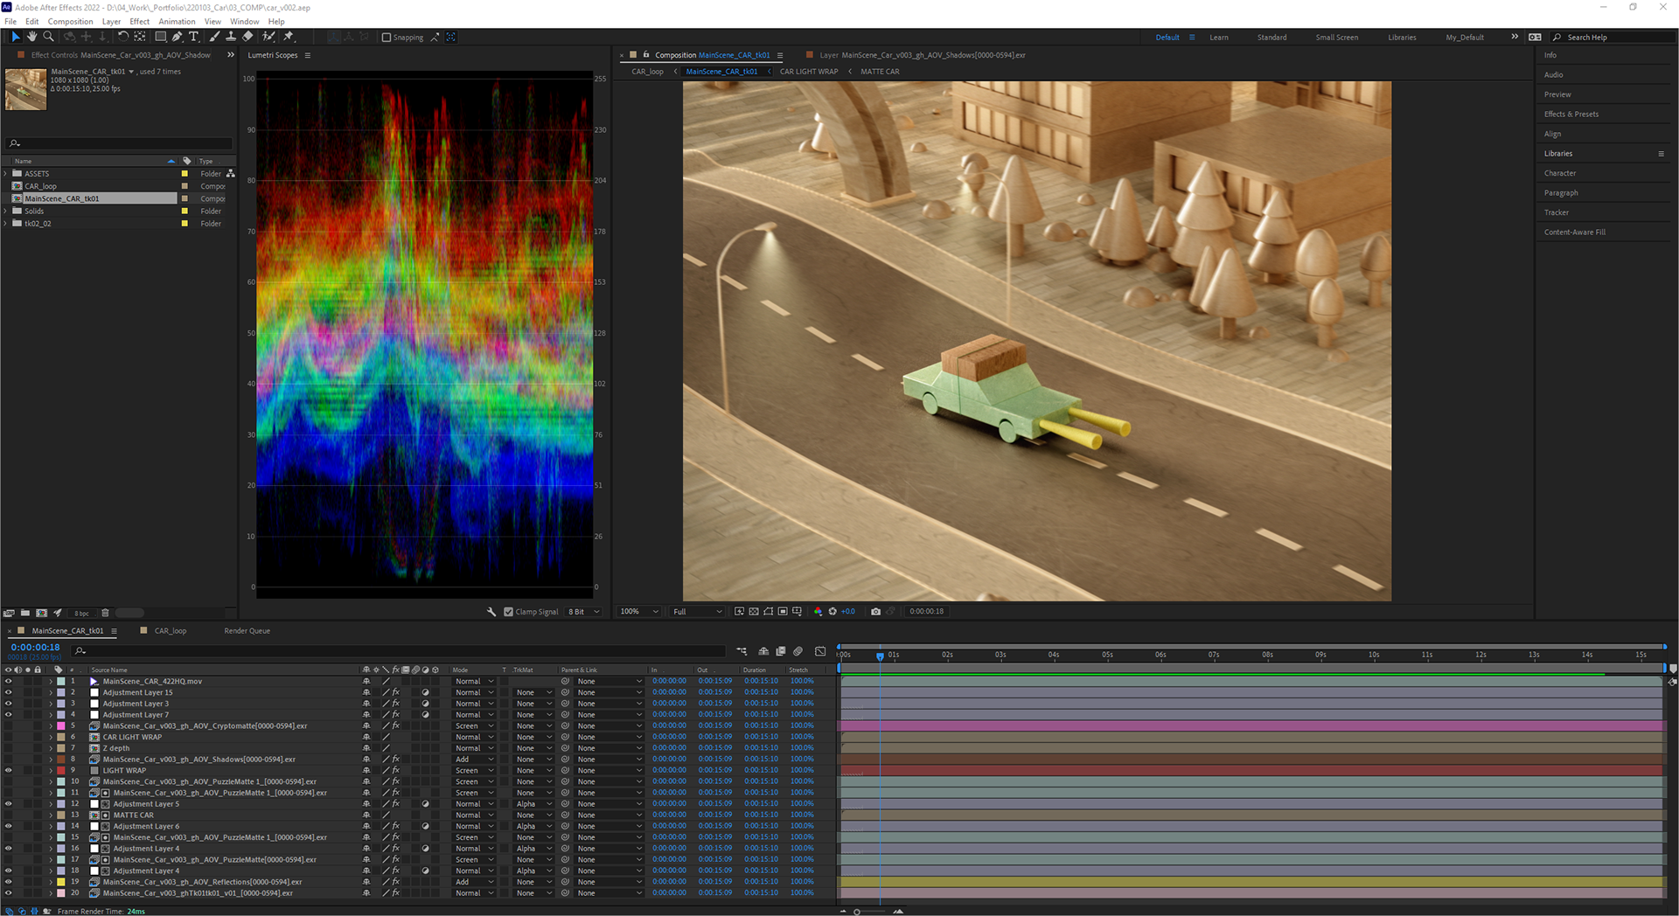This screenshot has width=1679, height=916.
Task: Select the Pen tool in the toolbar
Action: [x=178, y=37]
